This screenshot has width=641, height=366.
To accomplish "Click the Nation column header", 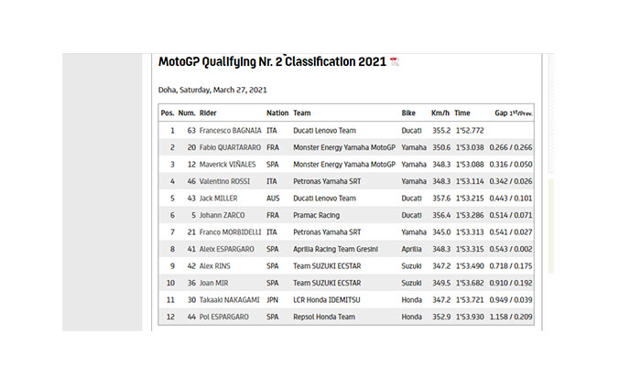I will tap(277, 113).
